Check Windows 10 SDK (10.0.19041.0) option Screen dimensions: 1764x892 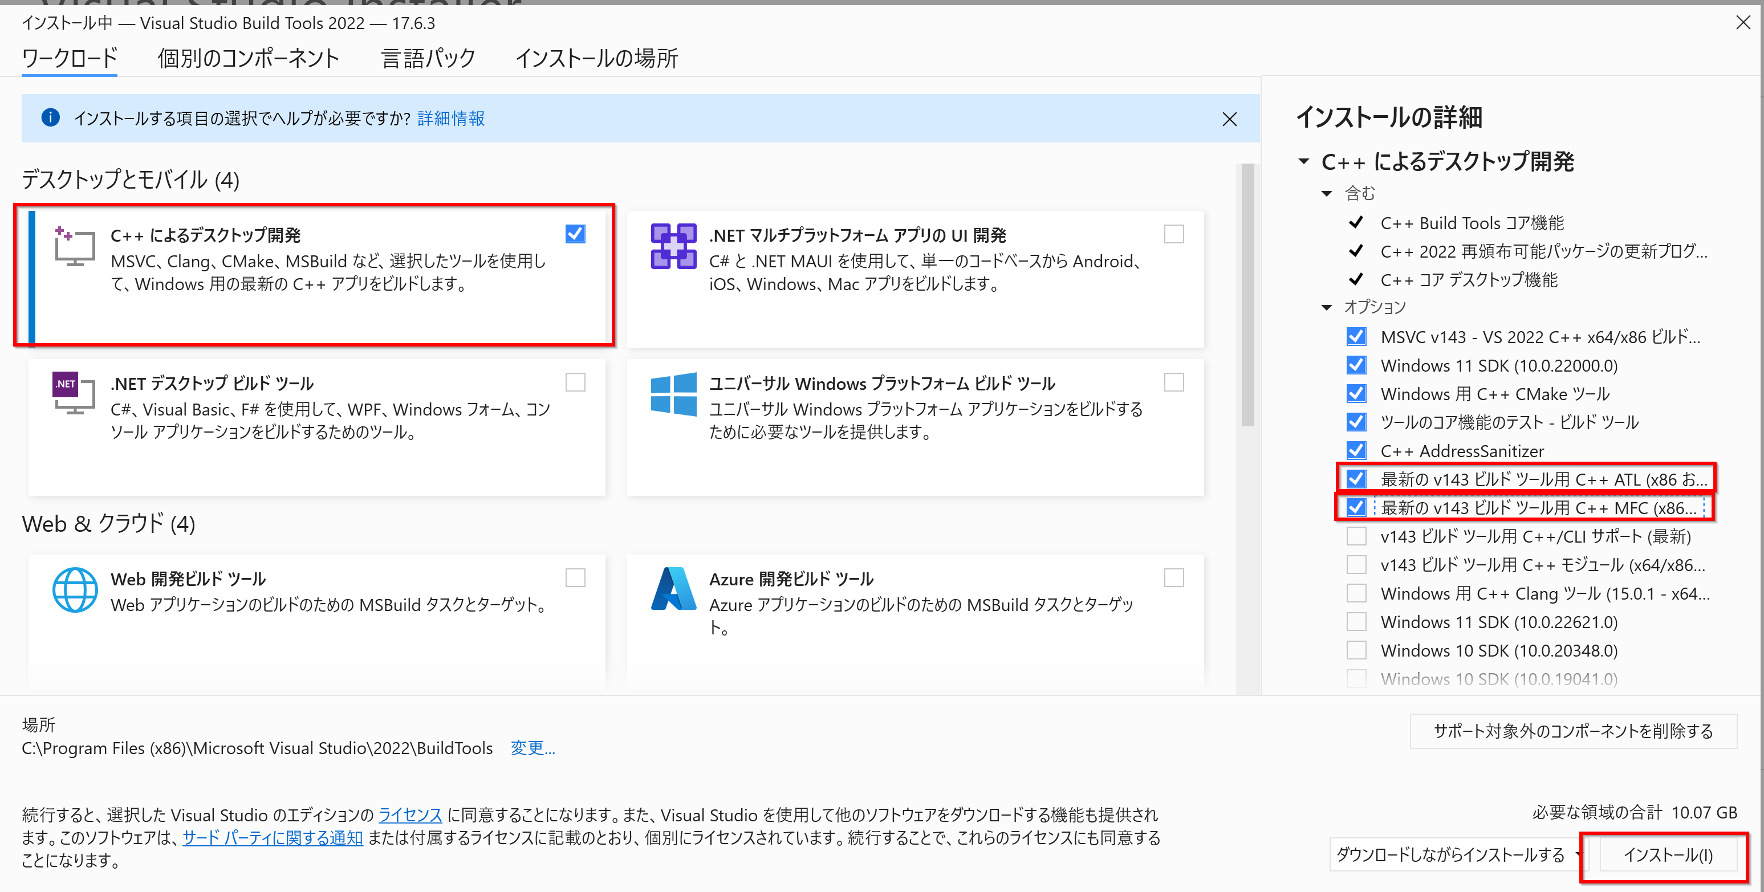coord(1356,678)
